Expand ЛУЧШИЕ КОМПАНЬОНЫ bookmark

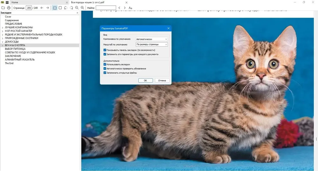tap(3, 28)
